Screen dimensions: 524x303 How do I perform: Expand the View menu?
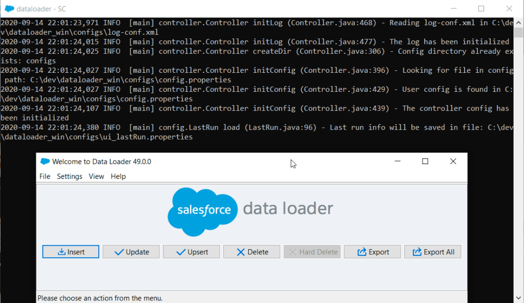96,176
